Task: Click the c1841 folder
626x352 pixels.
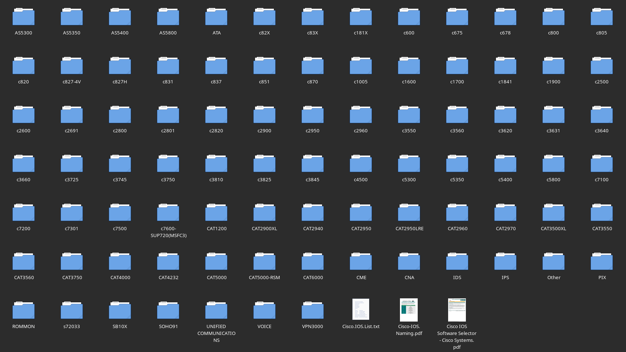Action: pos(505,66)
